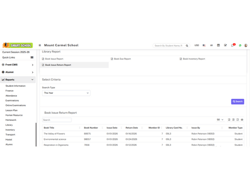Collapse the Reports sidebar menu
The height and width of the screenshot is (188, 250).
pyautogui.click(x=17, y=80)
